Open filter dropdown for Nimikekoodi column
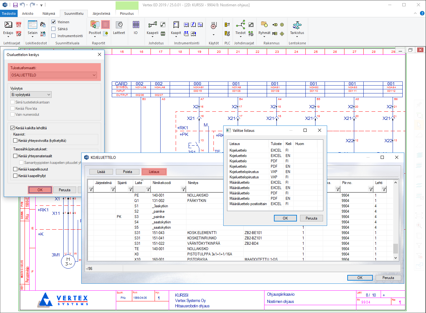Screen dimensions: 426x313 pos(183,189)
